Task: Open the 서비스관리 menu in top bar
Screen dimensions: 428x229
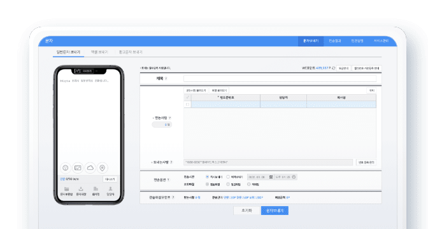Action: click(381, 41)
